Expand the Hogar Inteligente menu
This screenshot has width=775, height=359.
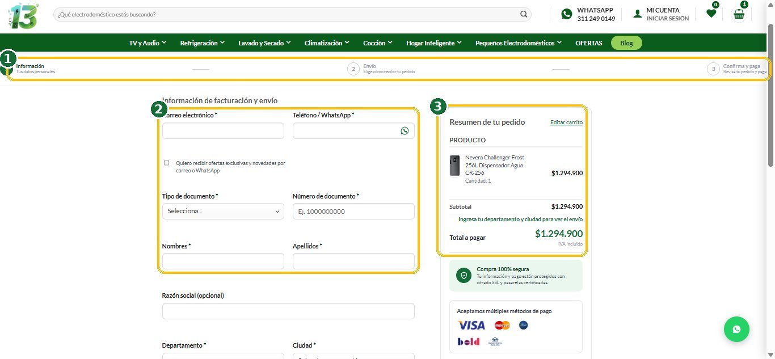tap(434, 43)
